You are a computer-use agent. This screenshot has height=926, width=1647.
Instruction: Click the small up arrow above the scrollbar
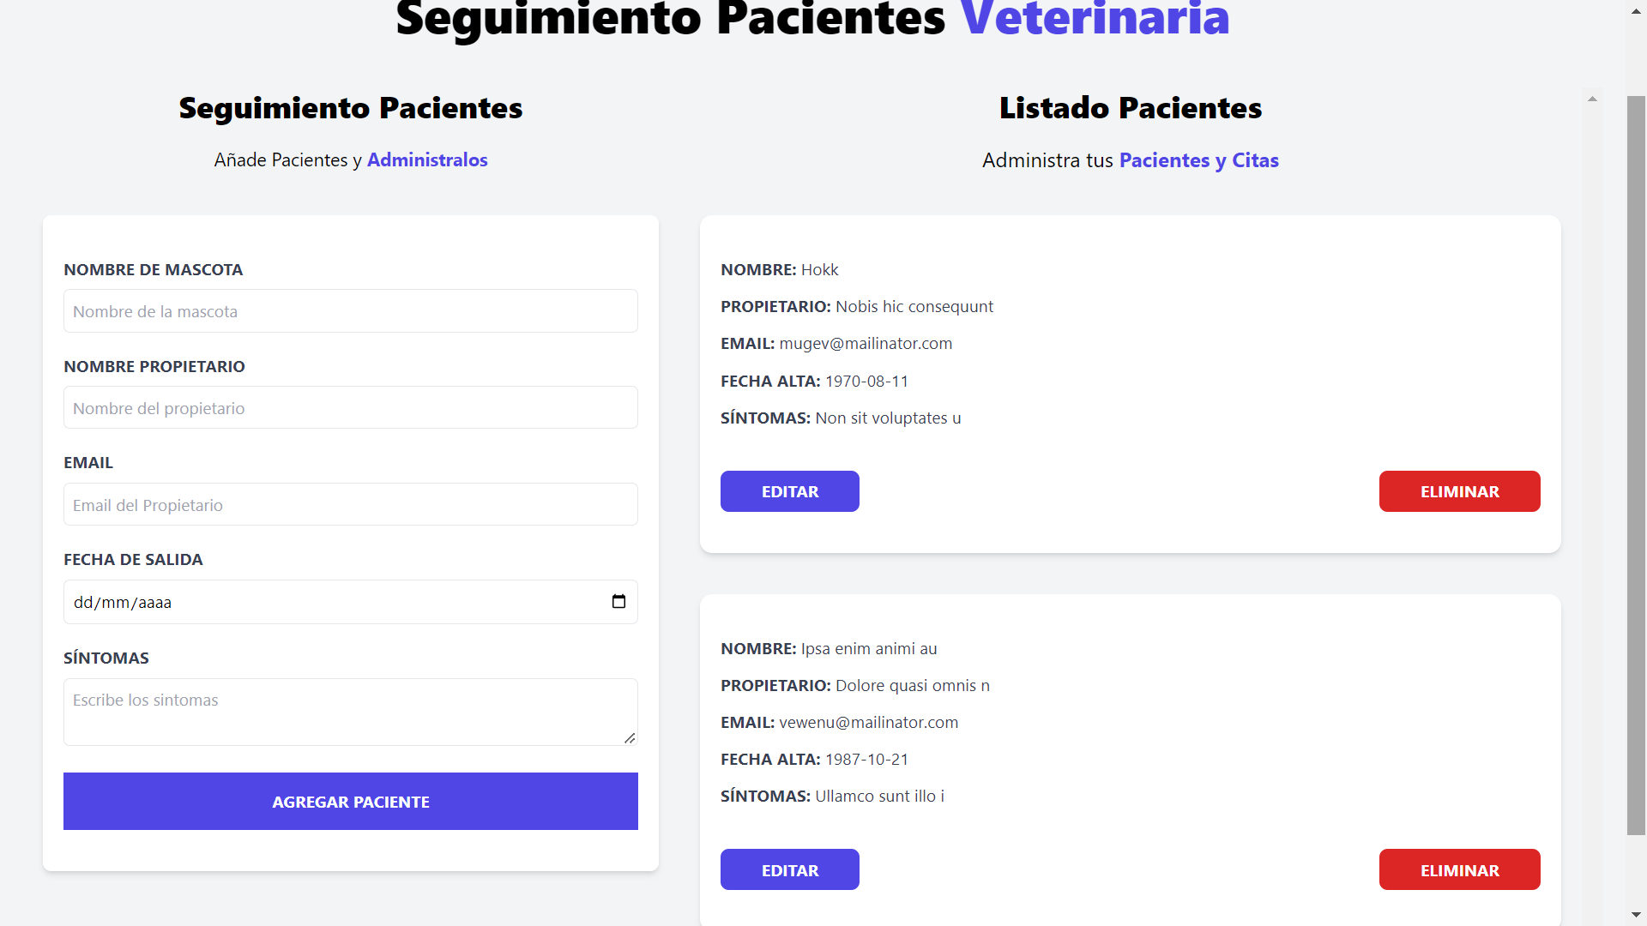coord(1592,99)
